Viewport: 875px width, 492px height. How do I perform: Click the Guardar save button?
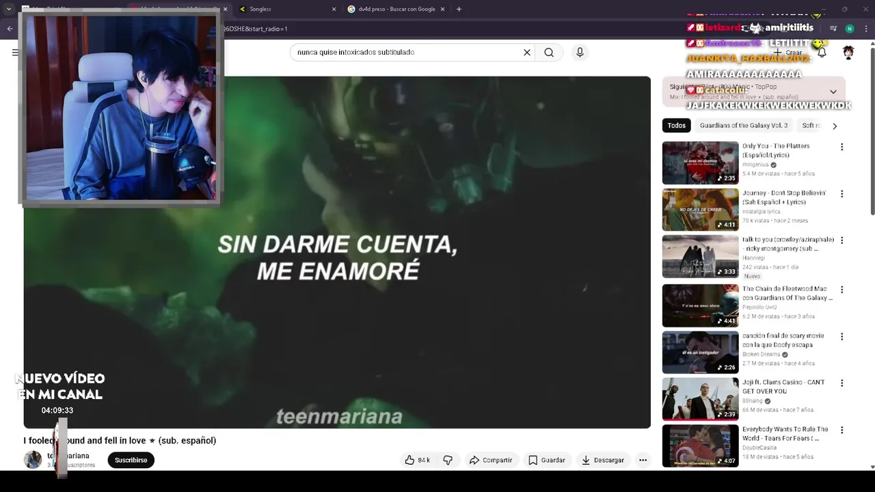coord(547,460)
